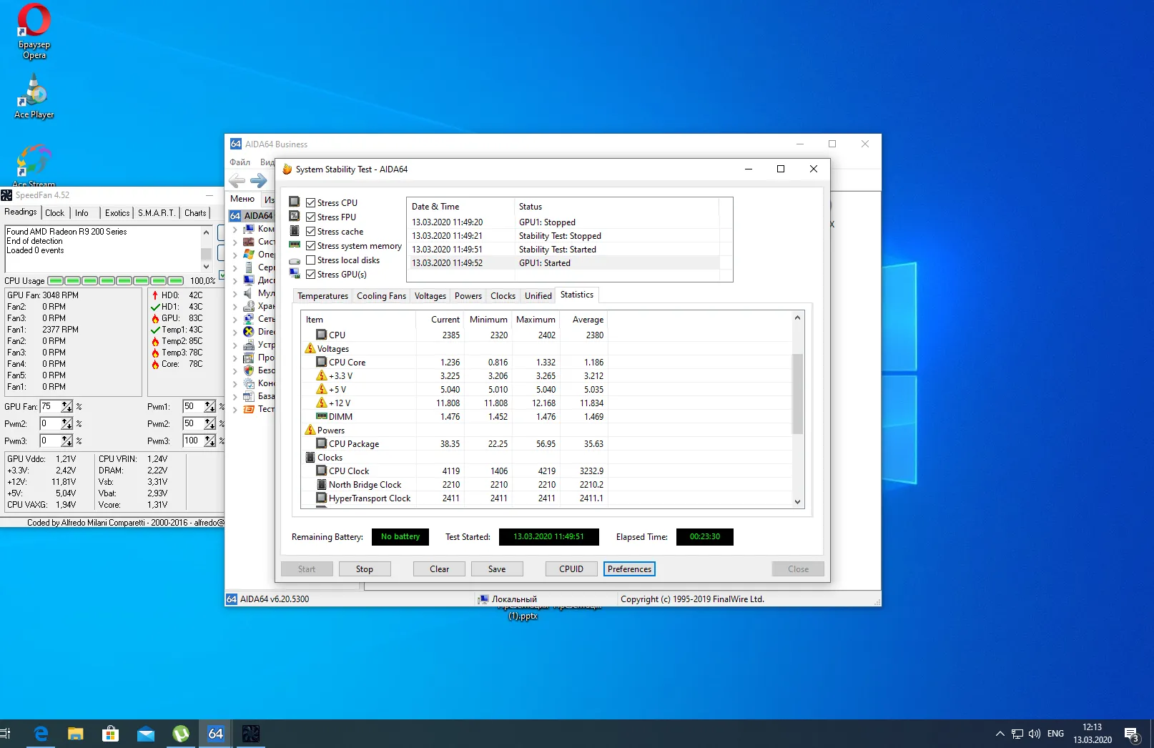Switch to the Voltages tab
This screenshot has height=748, width=1154.
click(430, 296)
